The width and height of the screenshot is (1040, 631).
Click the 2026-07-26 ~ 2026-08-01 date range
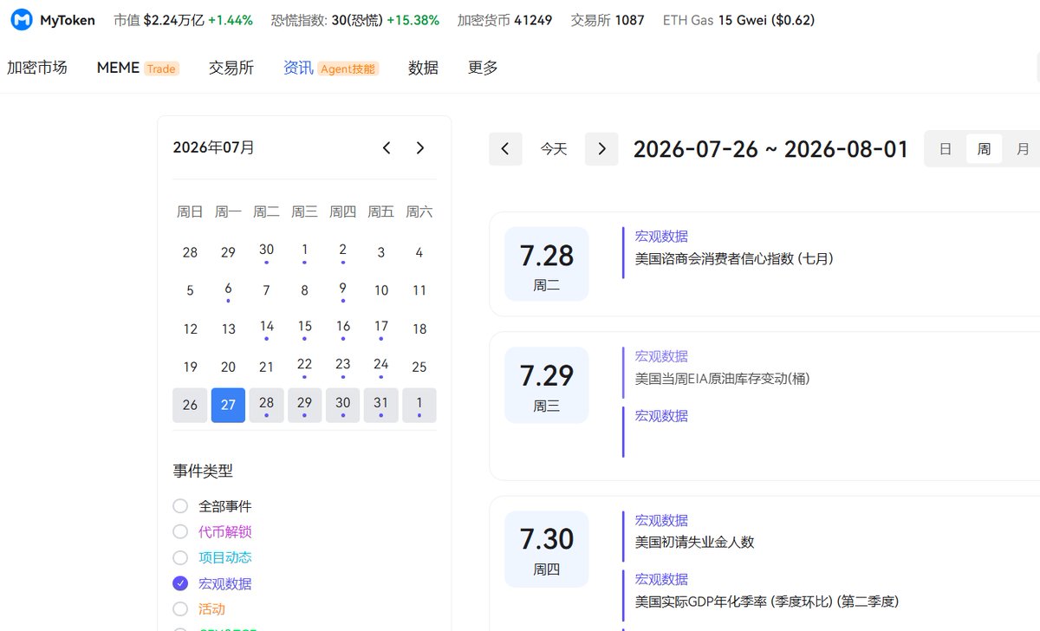tap(771, 149)
